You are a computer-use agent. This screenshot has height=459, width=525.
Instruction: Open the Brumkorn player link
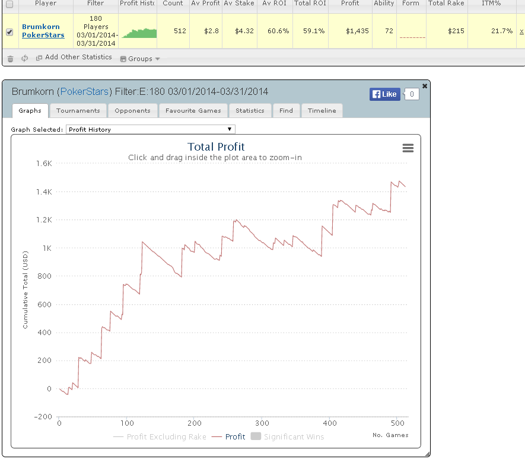pyautogui.click(x=41, y=27)
